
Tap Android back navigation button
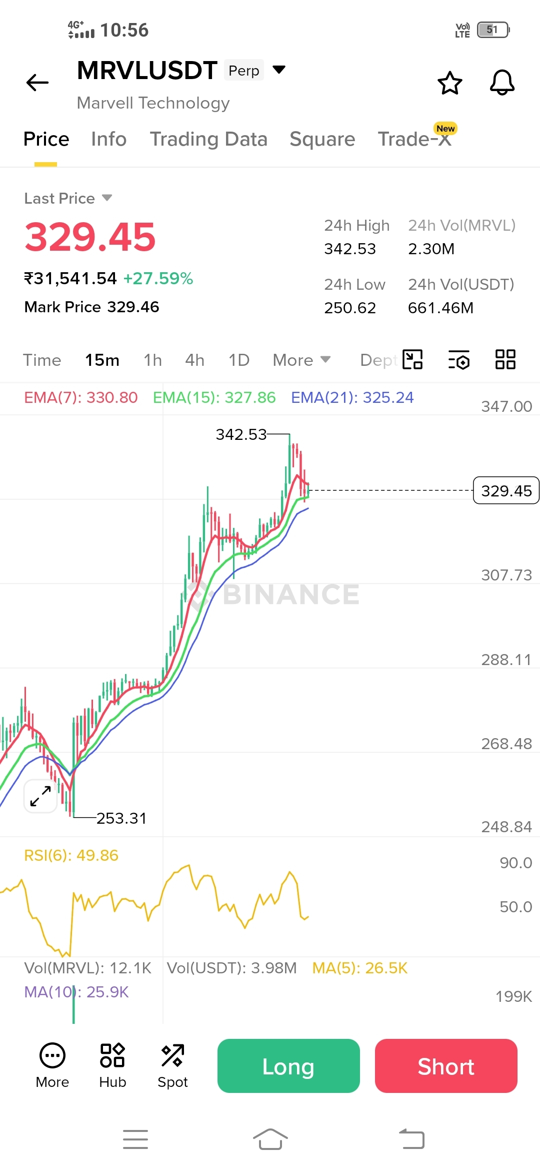click(411, 1139)
